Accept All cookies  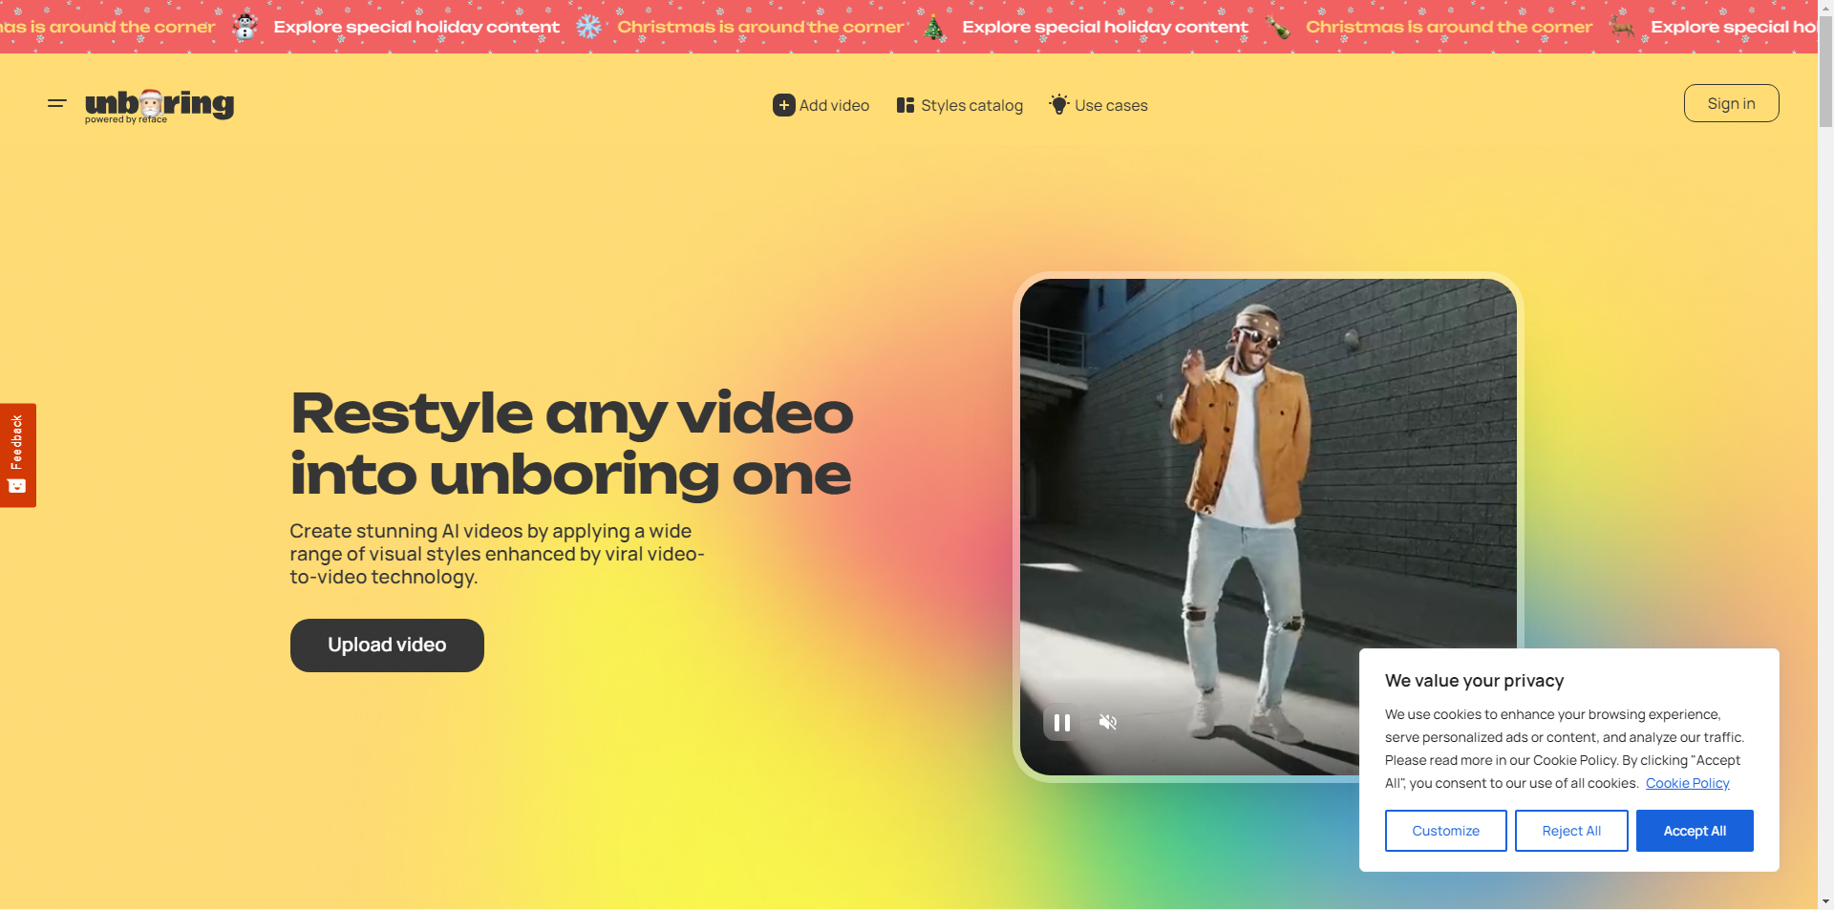point(1695,831)
